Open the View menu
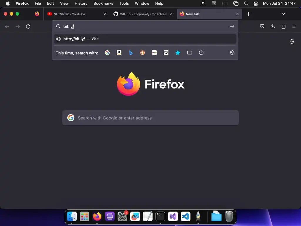This screenshot has height=226, width=301. tap(64, 3)
